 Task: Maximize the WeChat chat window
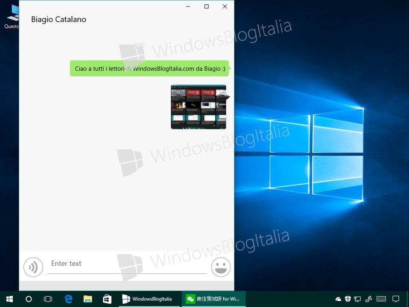point(206,6)
